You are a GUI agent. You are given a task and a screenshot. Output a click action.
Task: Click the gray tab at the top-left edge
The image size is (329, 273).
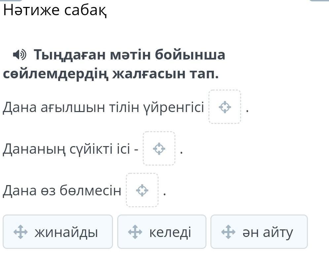tap(12, 1)
